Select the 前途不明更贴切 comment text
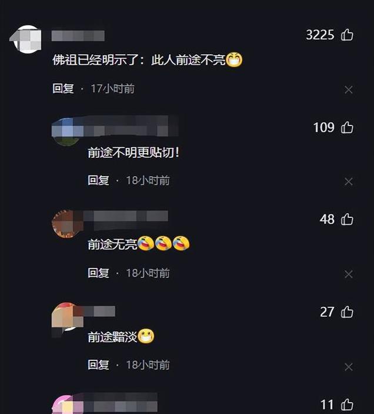This screenshot has height=414, width=374. click(x=133, y=153)
